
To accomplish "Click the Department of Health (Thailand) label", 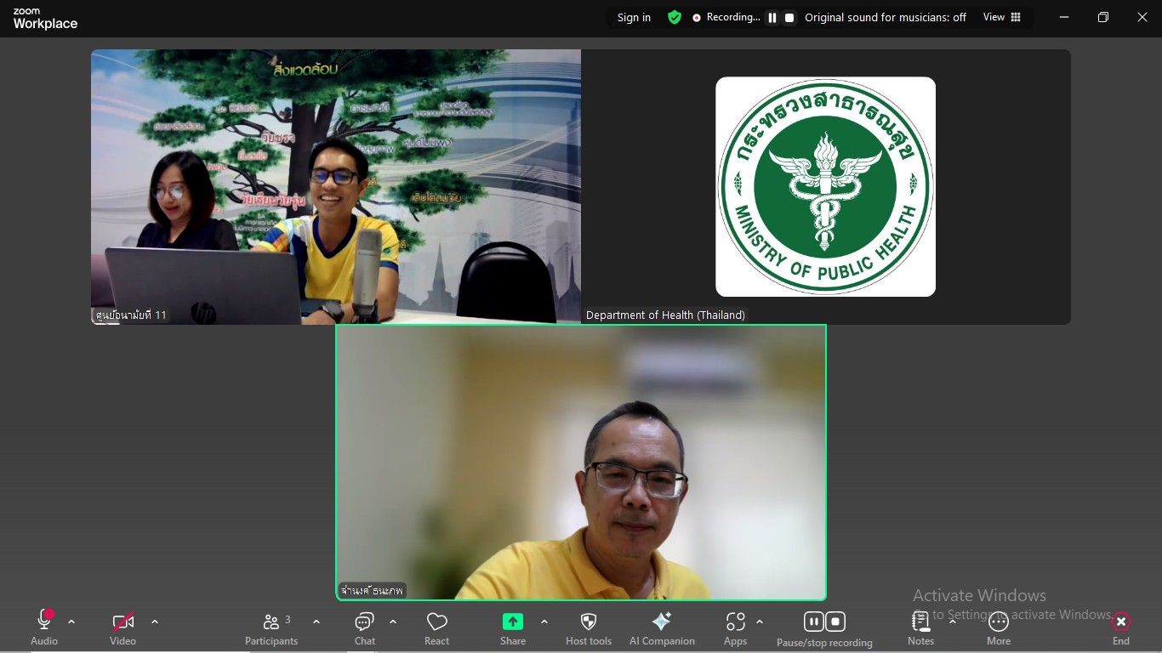I will point(665,315).
